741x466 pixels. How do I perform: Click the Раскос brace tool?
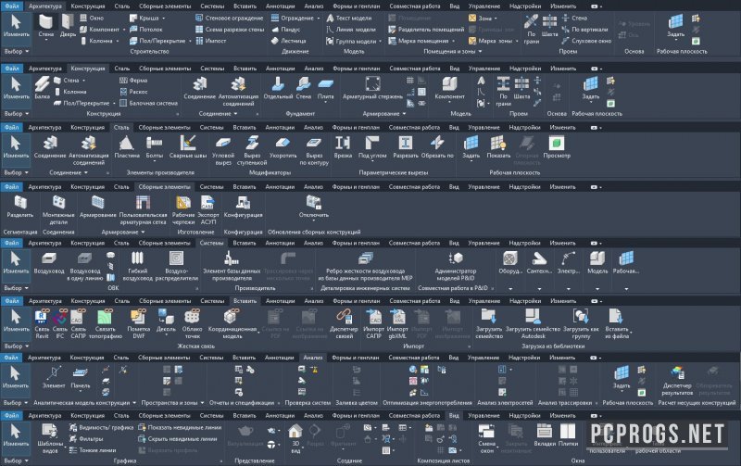click(133, 92)
